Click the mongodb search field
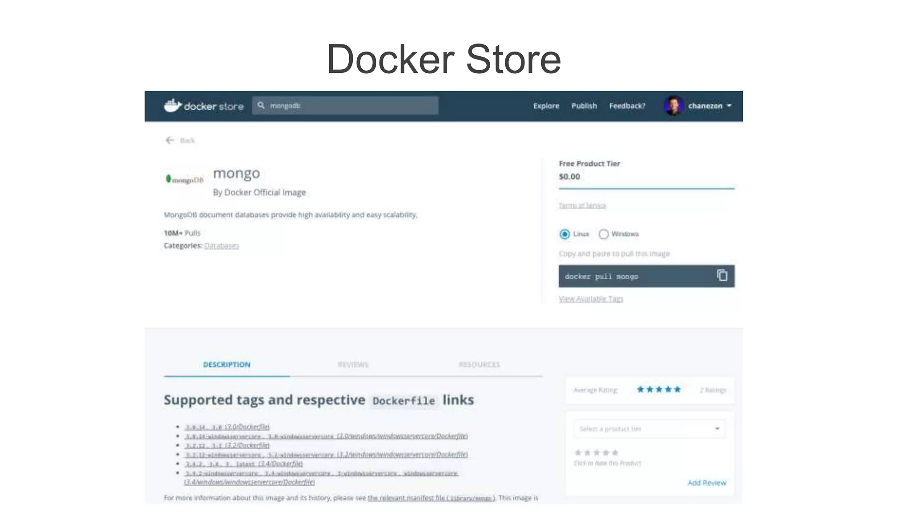This screenshot has height=512, width=911. coord(345,106)
